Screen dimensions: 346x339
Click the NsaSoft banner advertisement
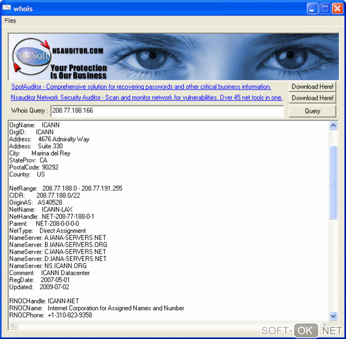(x=173, y=57)
